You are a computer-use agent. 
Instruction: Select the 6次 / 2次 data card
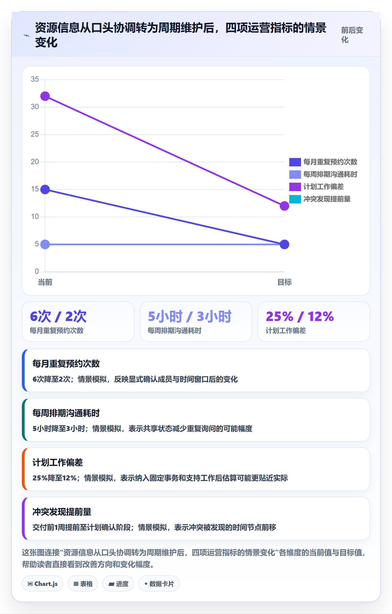pos(78,322)
